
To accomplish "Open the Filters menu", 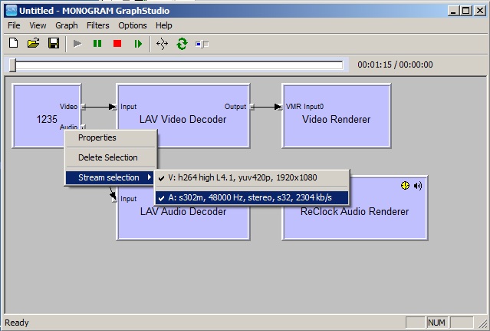I will 98,25.
